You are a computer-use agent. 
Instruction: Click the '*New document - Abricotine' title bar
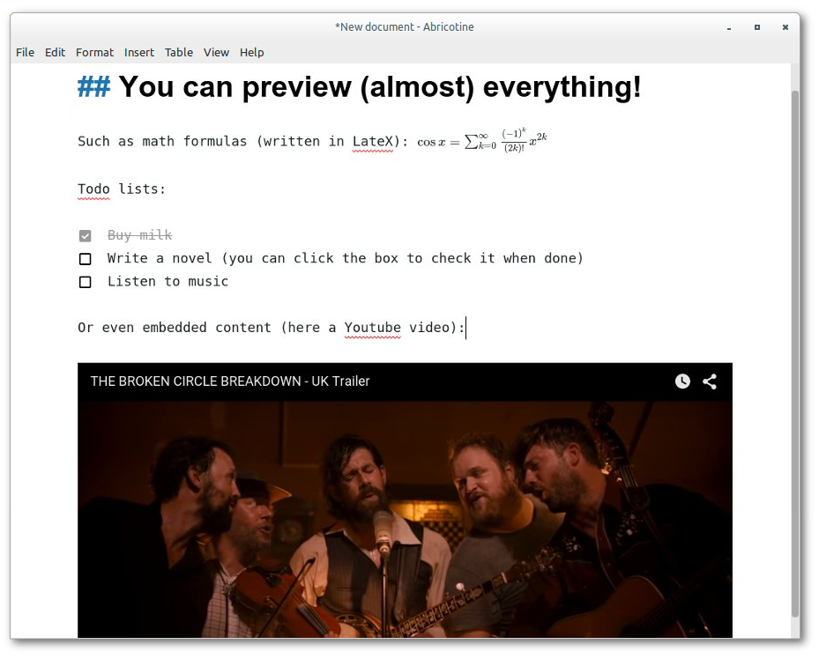pyautogui.click(x=405, y=27)
